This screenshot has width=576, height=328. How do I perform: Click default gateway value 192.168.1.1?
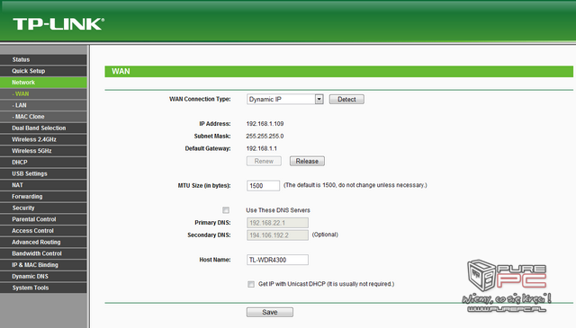pyautogui.click(x=261, y=148)
